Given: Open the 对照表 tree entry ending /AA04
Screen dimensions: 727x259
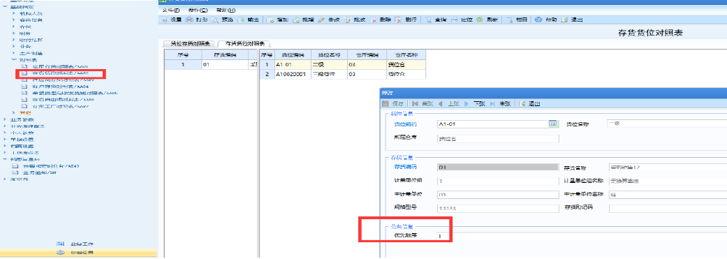Looking at the screenshot, I should 60,86.
